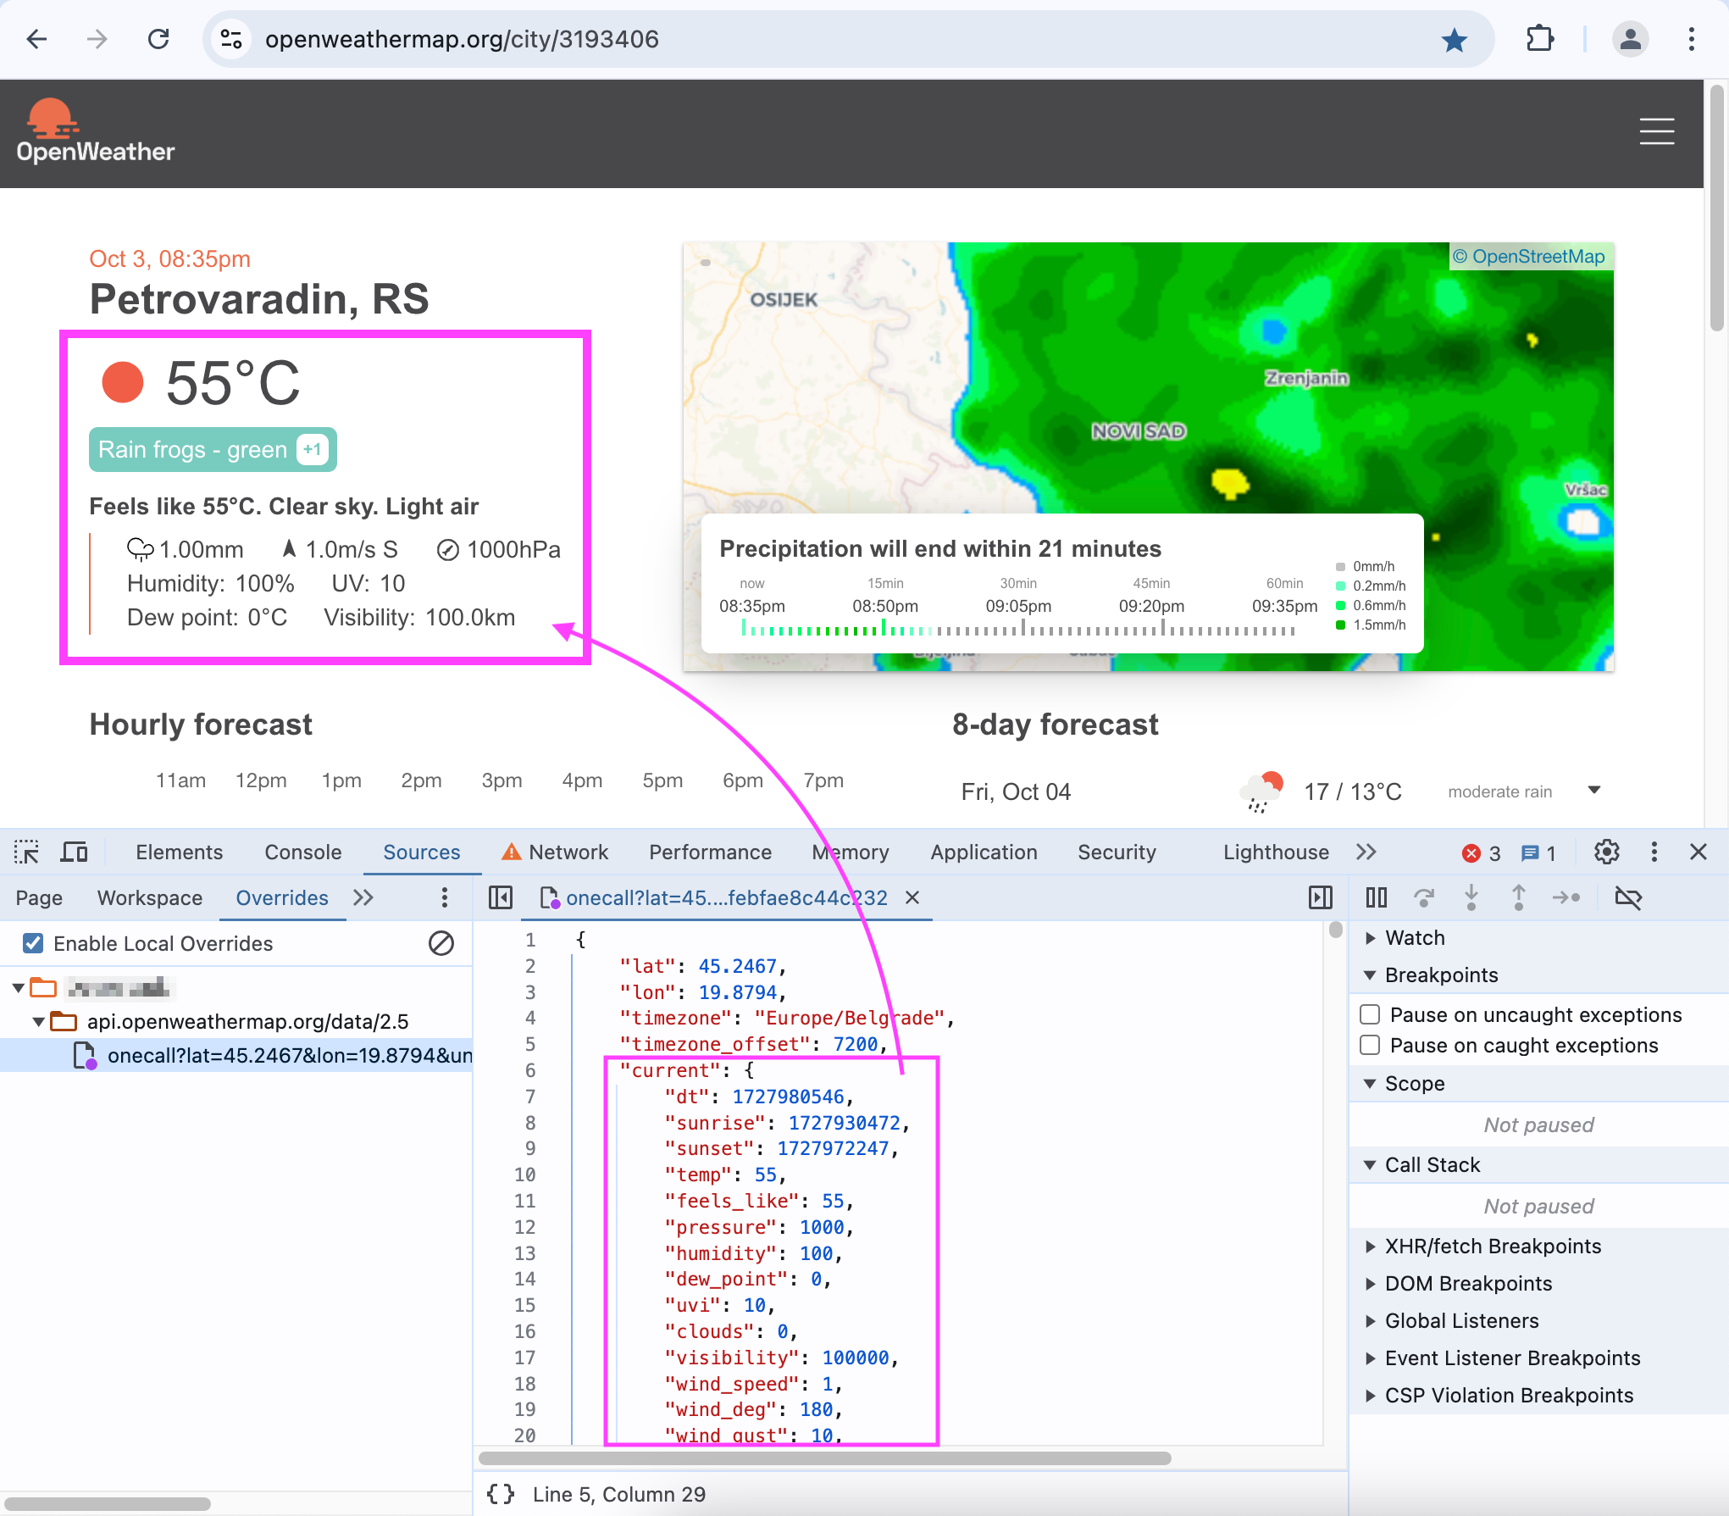Screen dimensions: 1729x1516
Task: Expand DOM Breakpoints
Action: pos(1370,1284)
